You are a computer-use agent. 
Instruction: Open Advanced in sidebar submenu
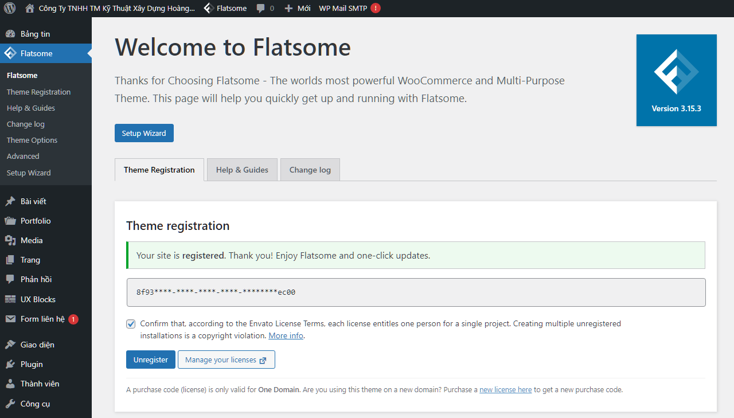coord(23,156)
